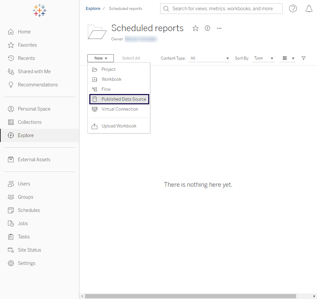The height and width of the screenshot is (299, 317).
Task: Click the horizontal scrollbar right arrow
Action: point(314,296)
